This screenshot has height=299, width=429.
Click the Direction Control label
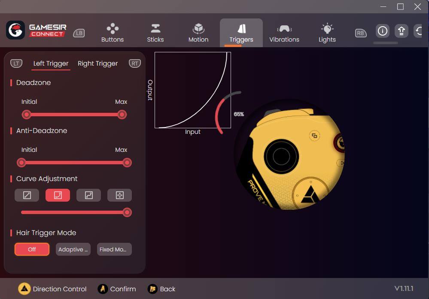tap(60, 289)
